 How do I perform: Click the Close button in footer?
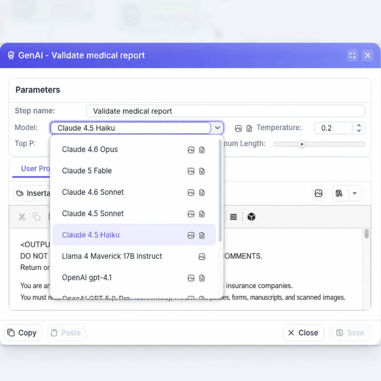pos(303,333)
